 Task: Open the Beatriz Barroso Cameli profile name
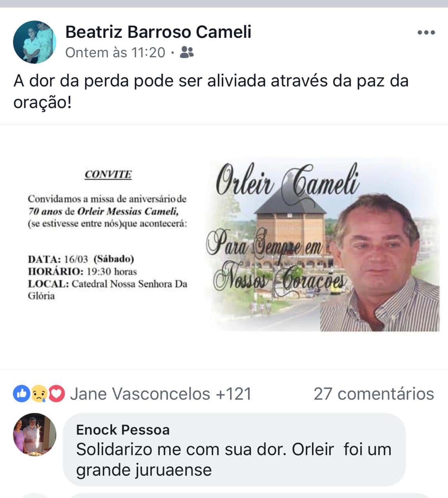click(158, 32)
